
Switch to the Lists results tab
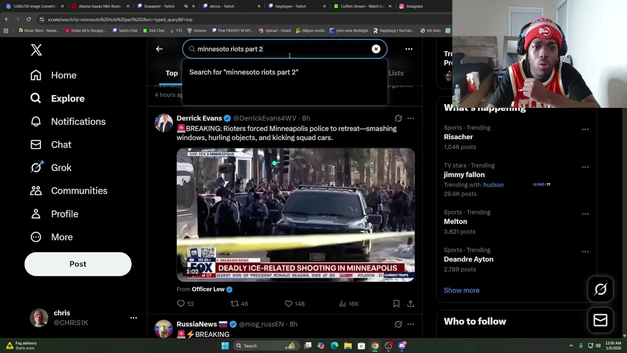396,73
